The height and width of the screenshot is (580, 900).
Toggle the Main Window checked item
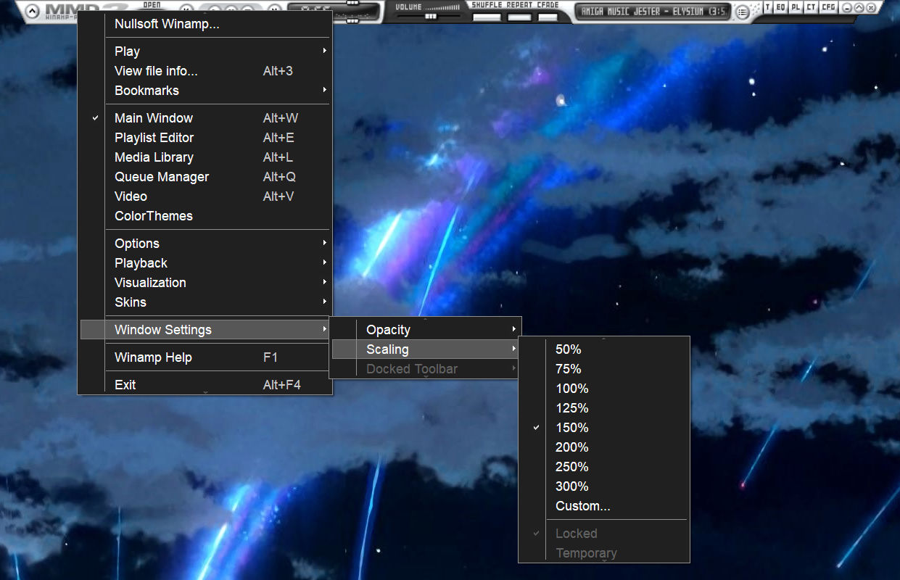(205, 117)
